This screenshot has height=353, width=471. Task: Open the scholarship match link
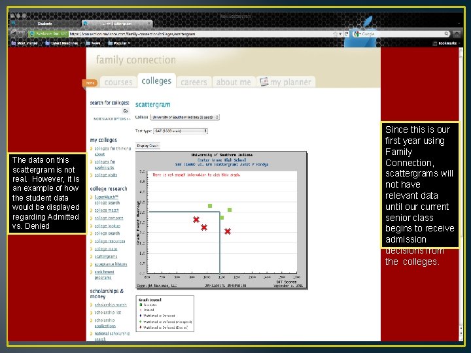coord(111,305)
